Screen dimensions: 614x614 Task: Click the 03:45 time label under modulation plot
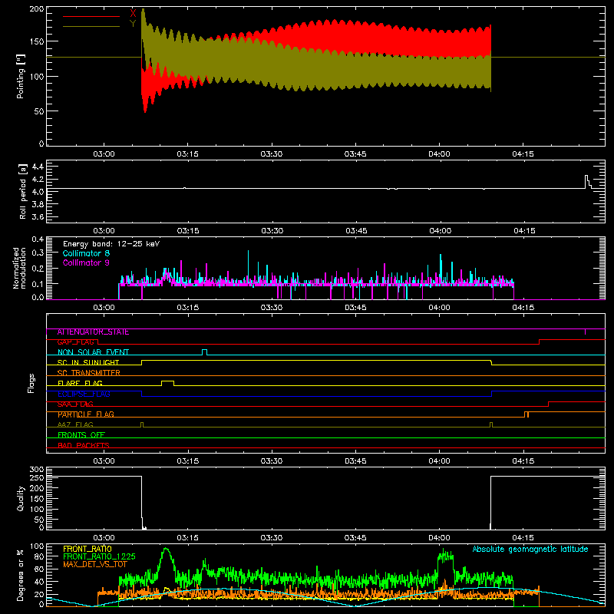click(x=355, y=308)
